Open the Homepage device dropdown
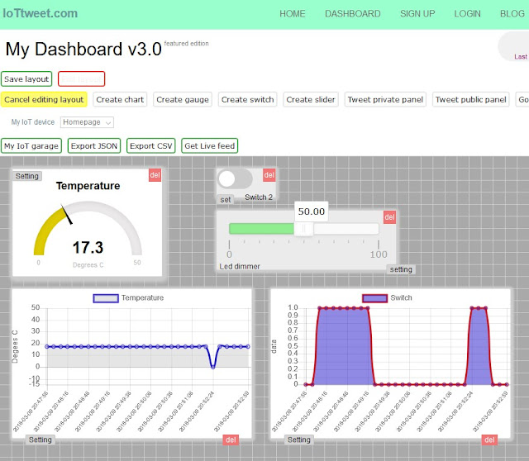The width and height of the screenshot is (529, 461). (87, 122)
